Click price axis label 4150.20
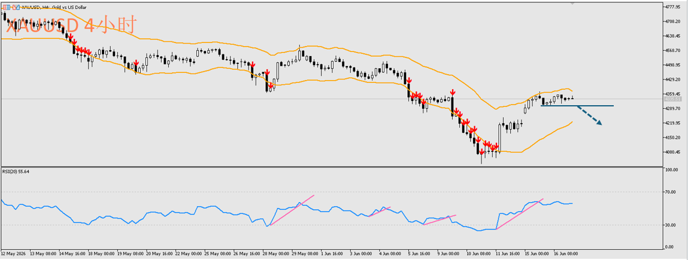Viewport: 688px width, 260px height. coord(672,137)
